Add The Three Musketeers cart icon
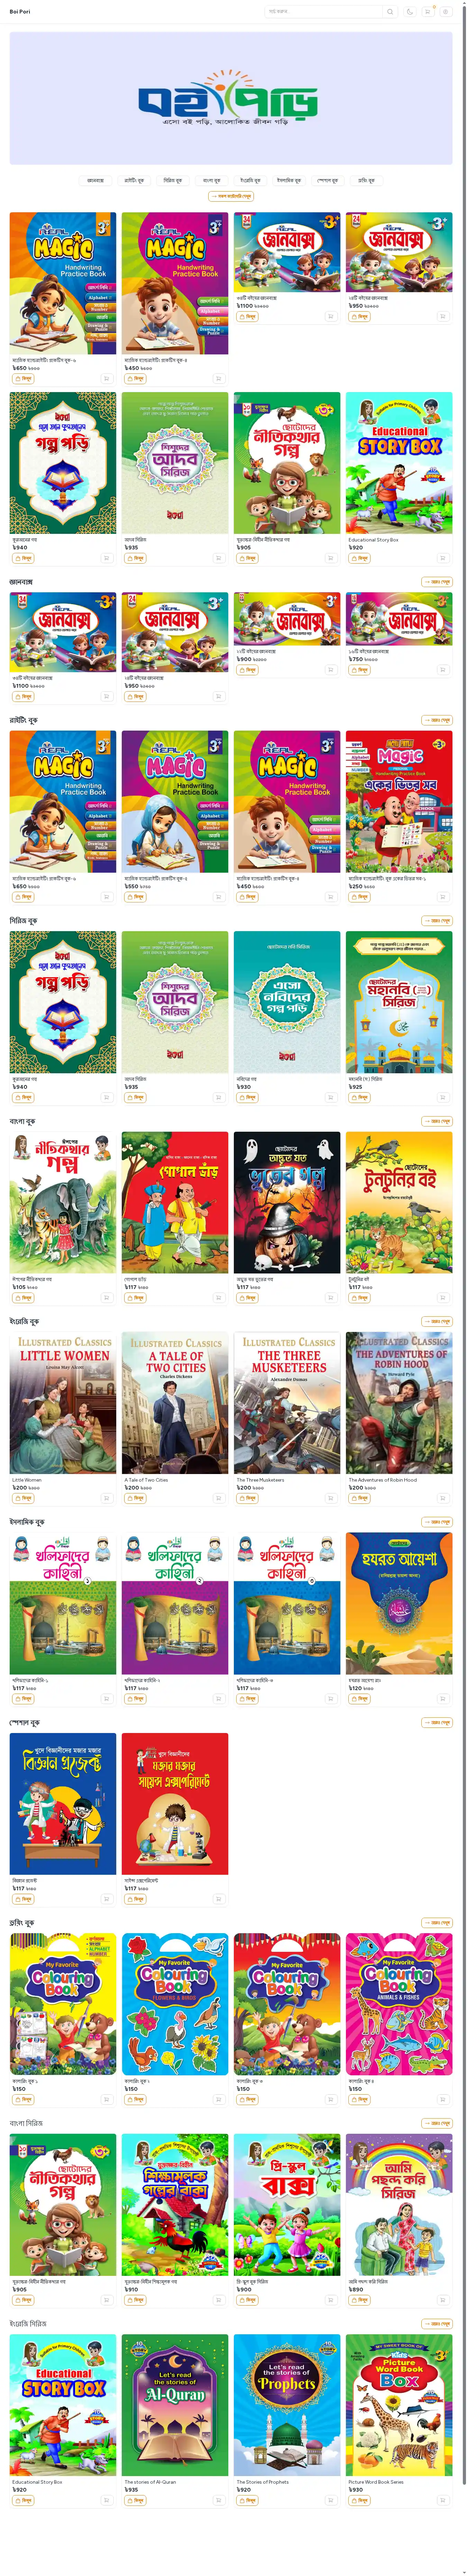 (x=330, y=1498)
